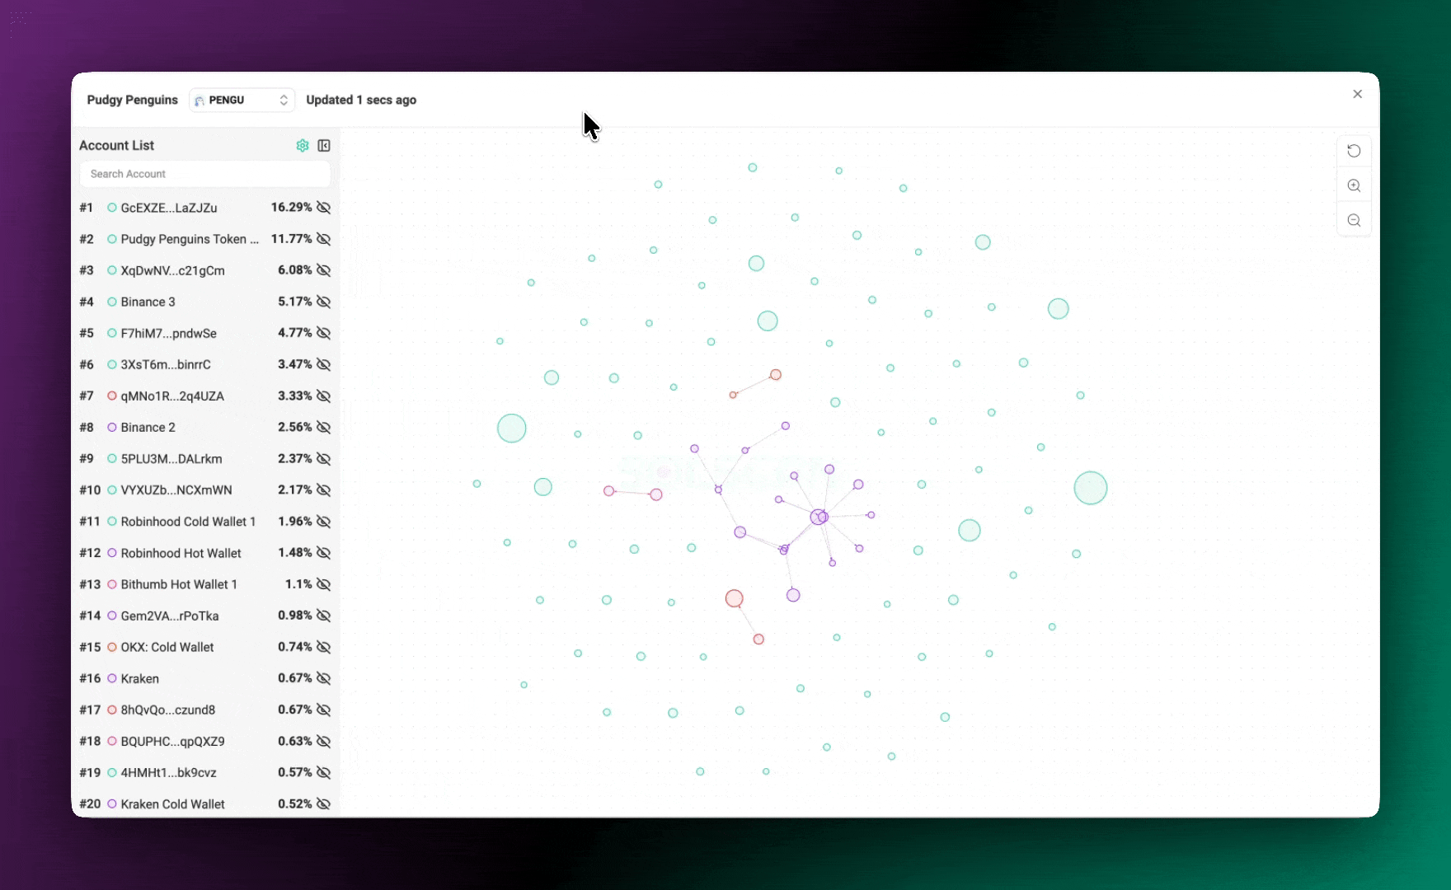Collapse the Account List sidebar panel
This screenshot has width=1451, height=890.
(324, 146)
